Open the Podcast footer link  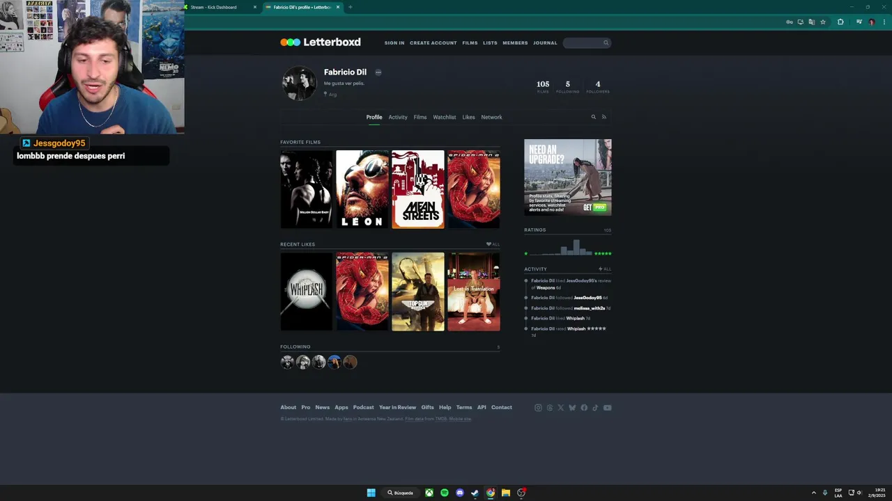(363, 407)
